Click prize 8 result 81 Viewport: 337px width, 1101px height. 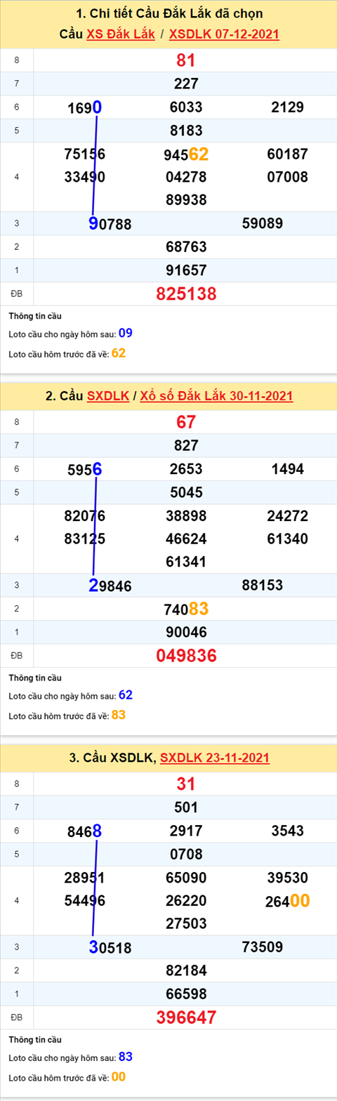click(x=186, y=60)
